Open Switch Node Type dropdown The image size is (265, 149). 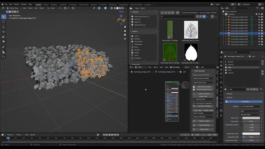point(203,83)
